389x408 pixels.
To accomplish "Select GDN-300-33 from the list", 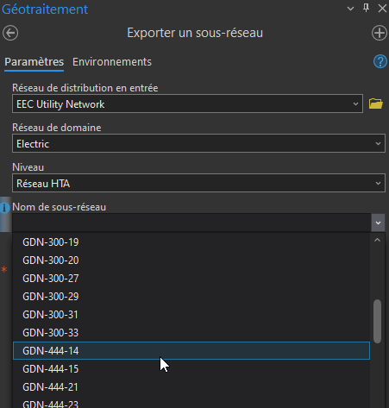I will click(x=191, y=333).
